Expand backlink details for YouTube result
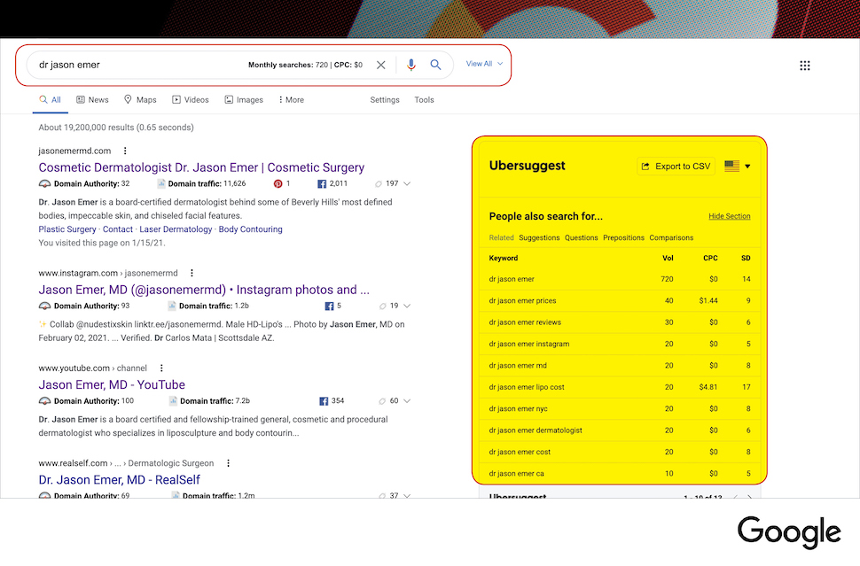Viewport: 860px width, 566px height. pos(407,401)
